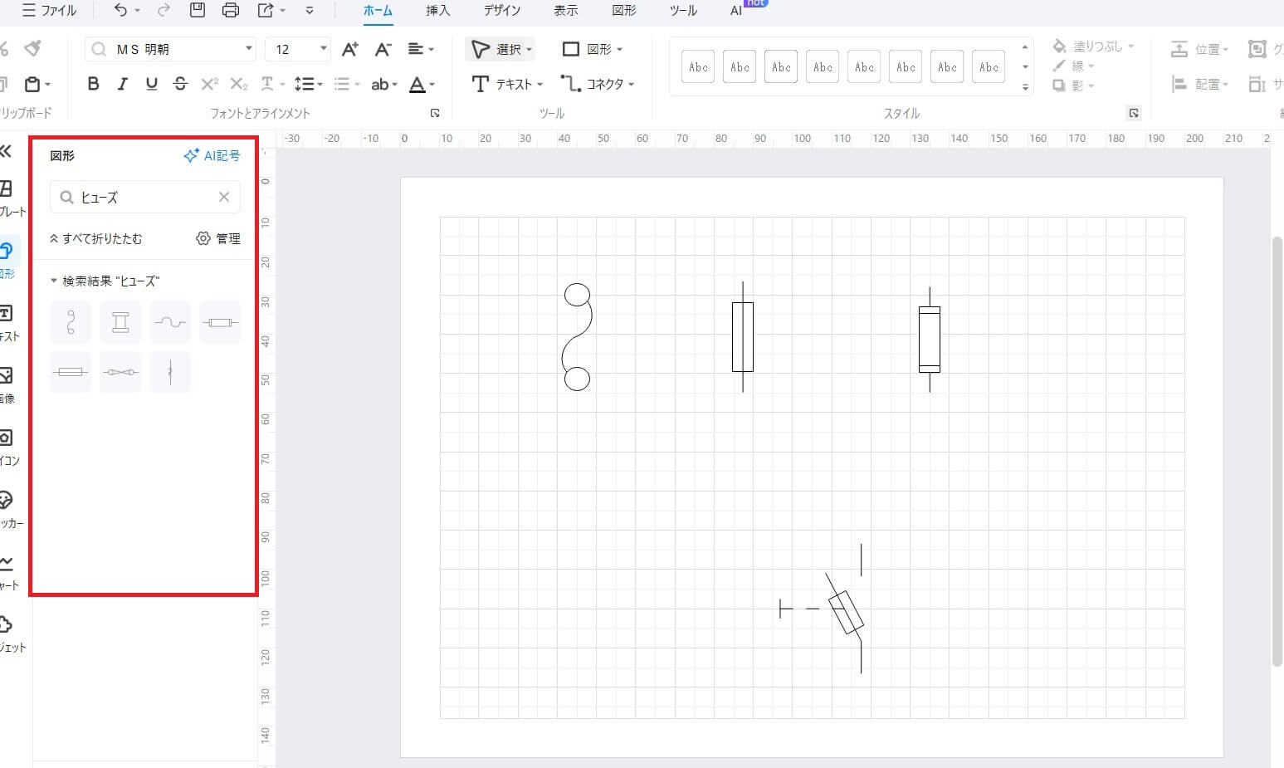Click the Format Painter brush icon
This screenshot has width=1284, height=768.
tap(32, 48)
